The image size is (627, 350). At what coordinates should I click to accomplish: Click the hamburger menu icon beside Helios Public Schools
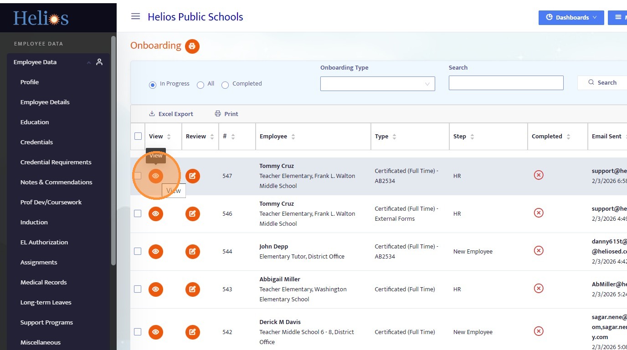click(135, 16)
